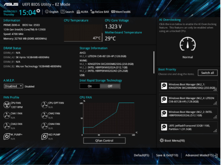
Task: Click M.2_1 KINGSTON SKC2000M8250G storage entry
Action: pyautogui.click(x=107, y=64)
